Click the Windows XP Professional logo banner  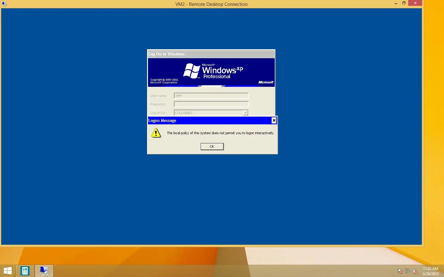(x=211, y=72)
